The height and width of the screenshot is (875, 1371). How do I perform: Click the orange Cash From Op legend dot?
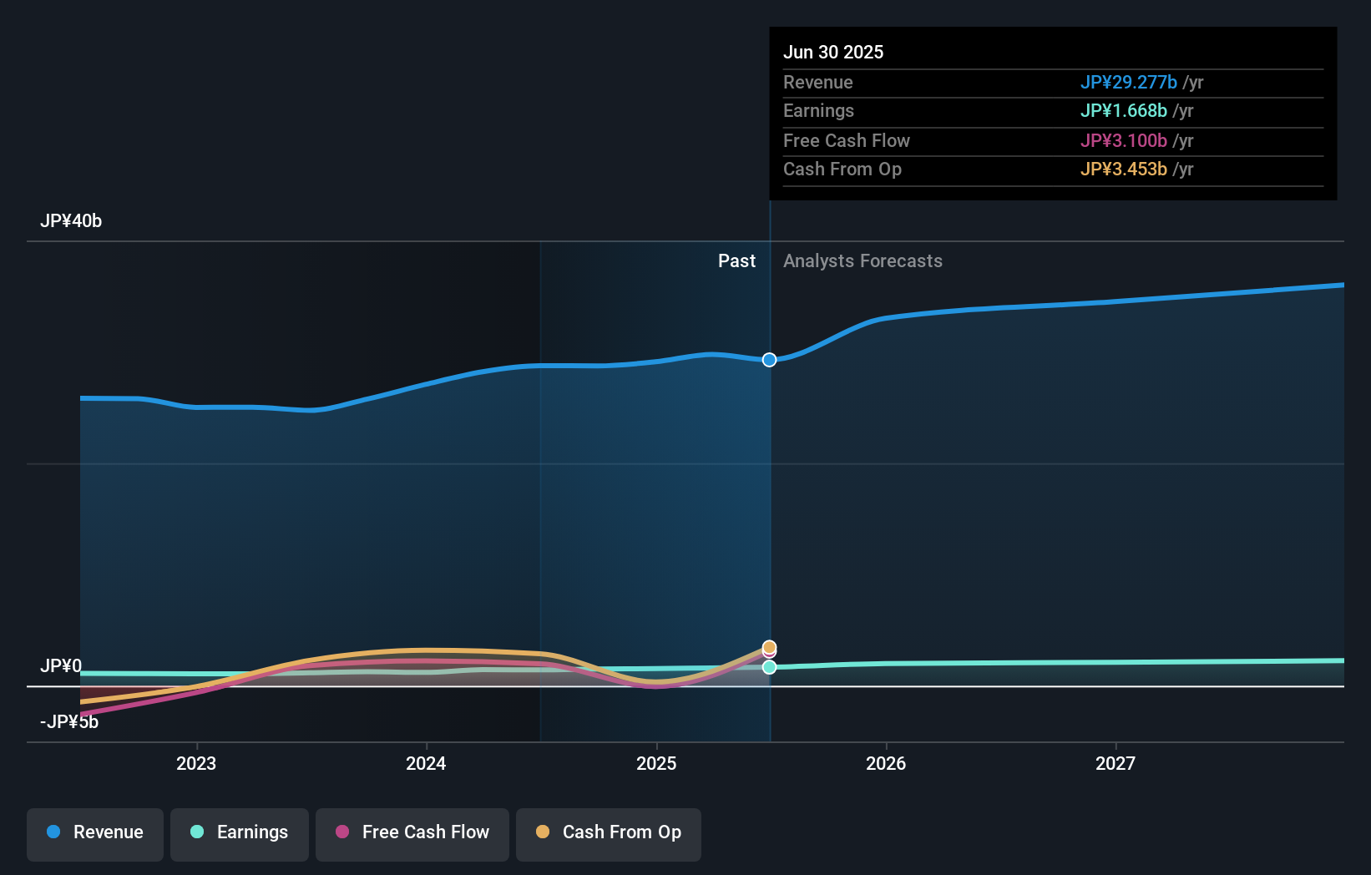point(544,832)
